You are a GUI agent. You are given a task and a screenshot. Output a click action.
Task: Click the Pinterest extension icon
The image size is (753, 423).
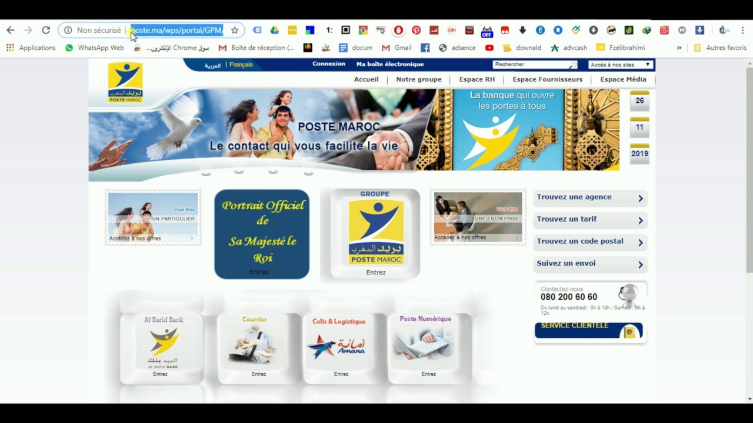point(416,30)
